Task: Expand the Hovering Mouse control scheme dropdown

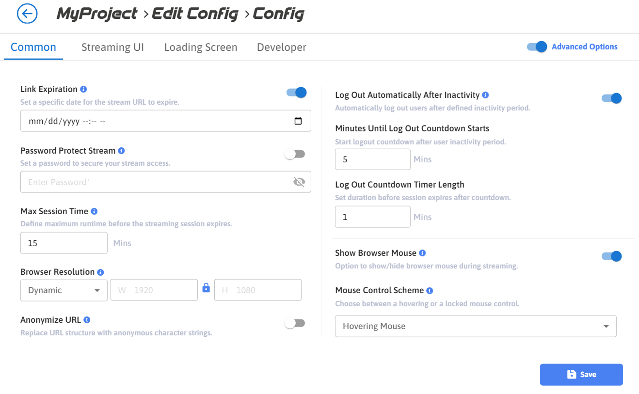Action: point(476,326)
